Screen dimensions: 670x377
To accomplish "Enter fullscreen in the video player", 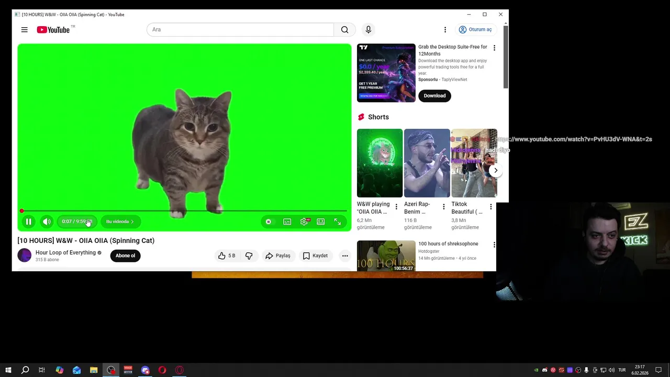I will [338, 221].
